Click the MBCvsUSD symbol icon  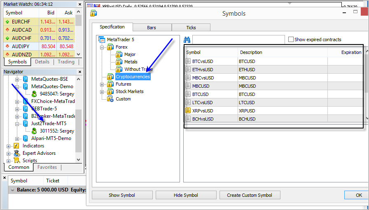[x=188, y=78]
